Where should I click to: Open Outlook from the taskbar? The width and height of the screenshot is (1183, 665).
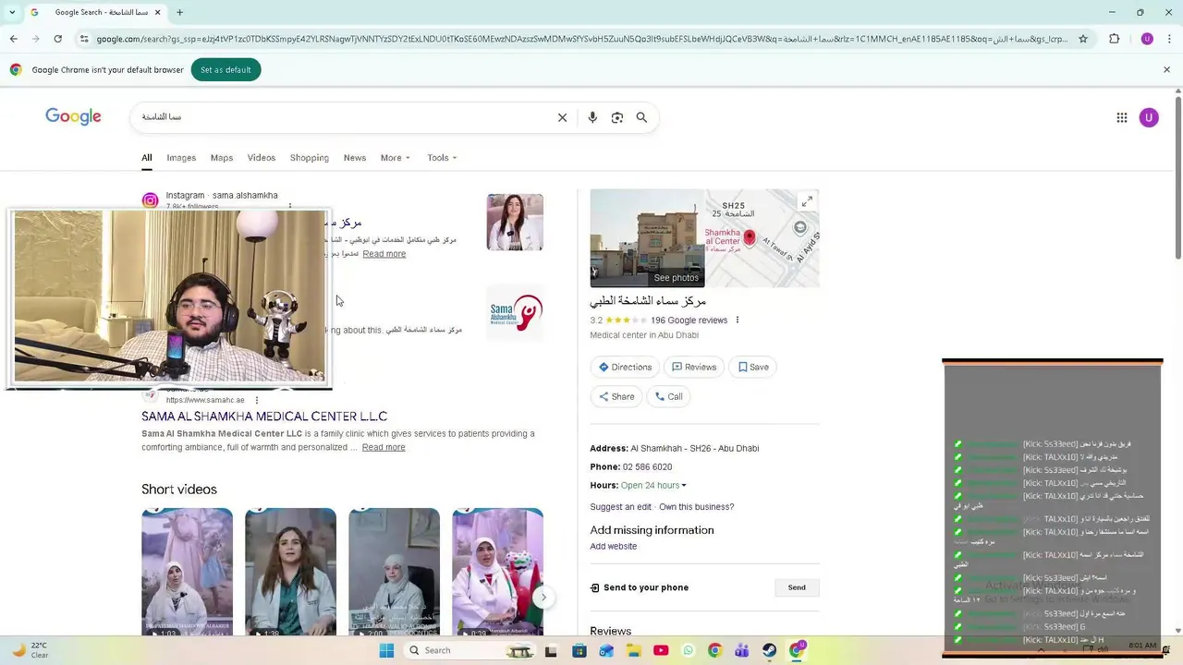click(606, 650)
